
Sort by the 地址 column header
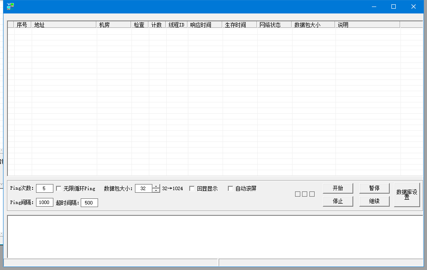(x=64, y=24)
